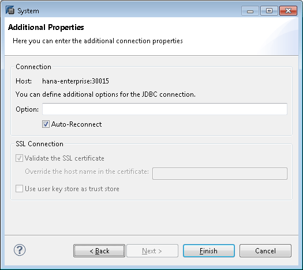Cancel the Additional Properties wizard

[x=265, y=251]
